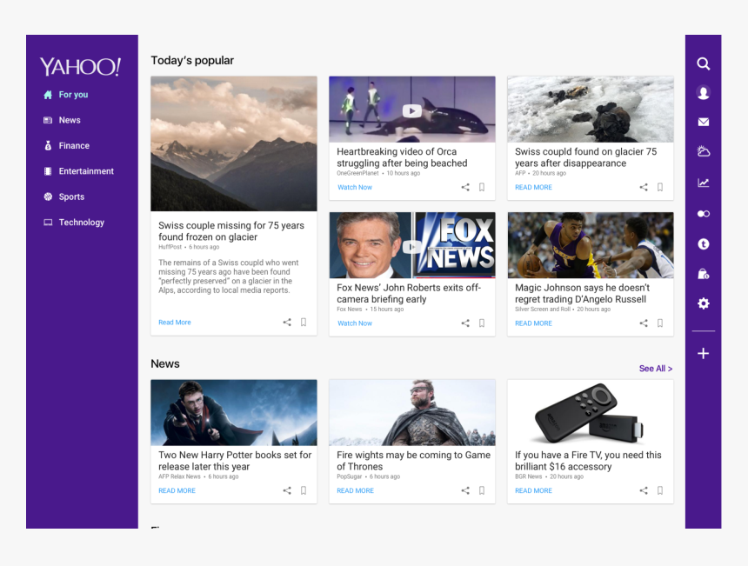Open account profile icon
Viewport: 748px width, 566px height.
pyautogui.click(x=703, y=92)
